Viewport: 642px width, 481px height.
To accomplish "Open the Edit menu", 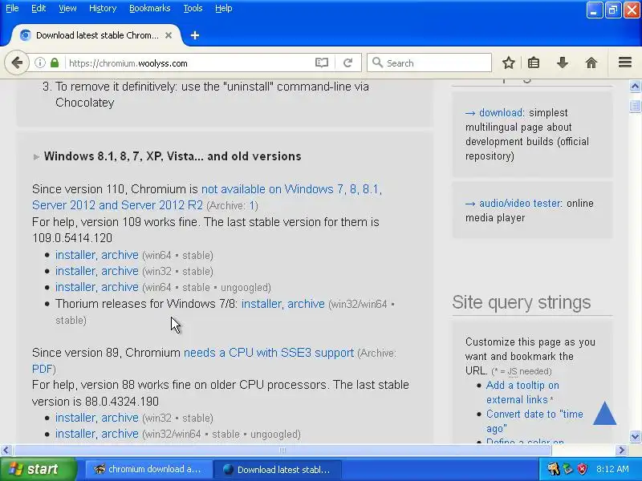I will coord(39,8).
